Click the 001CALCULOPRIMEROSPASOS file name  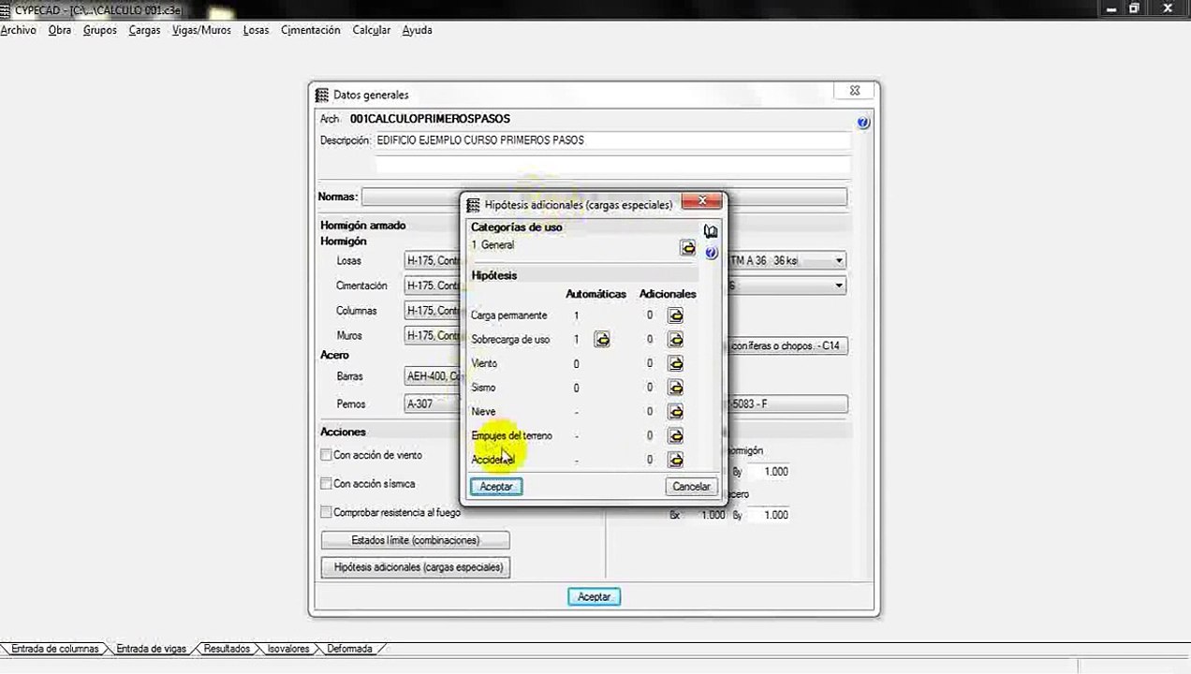tap(430, 119)
